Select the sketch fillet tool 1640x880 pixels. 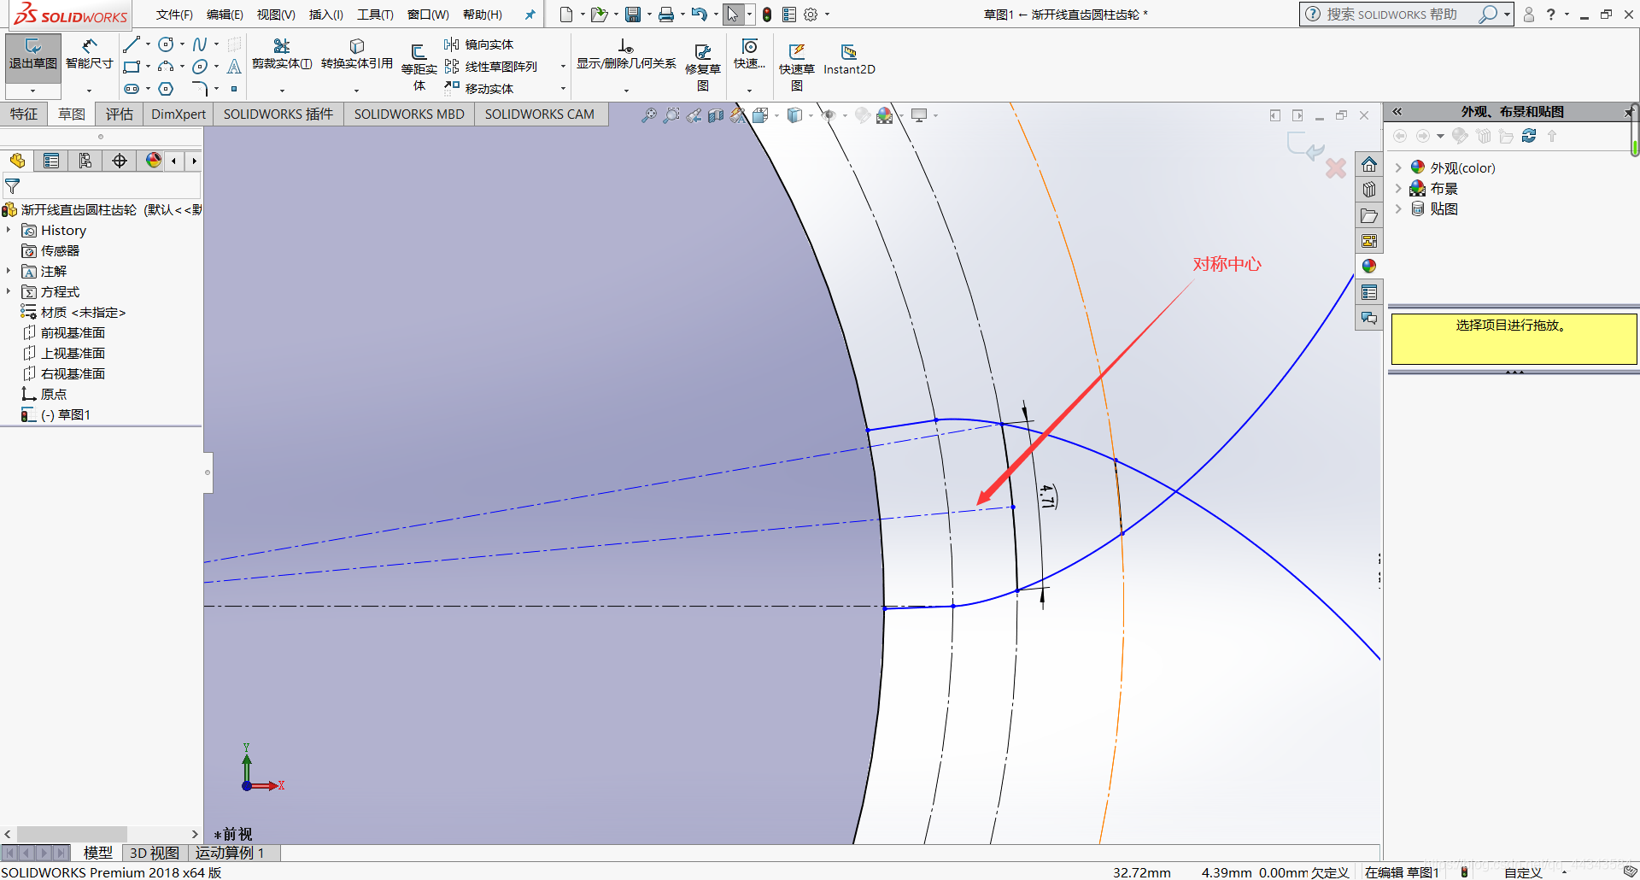pyautogui.click(x=200, y=89)
